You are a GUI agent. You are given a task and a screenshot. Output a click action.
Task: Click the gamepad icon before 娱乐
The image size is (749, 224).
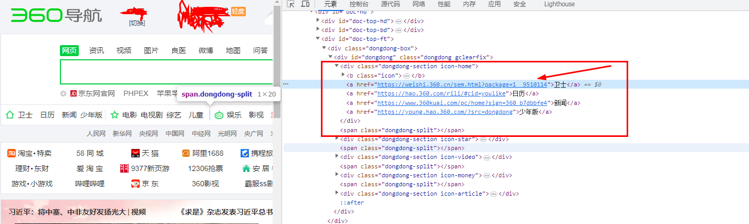point(219,115)
